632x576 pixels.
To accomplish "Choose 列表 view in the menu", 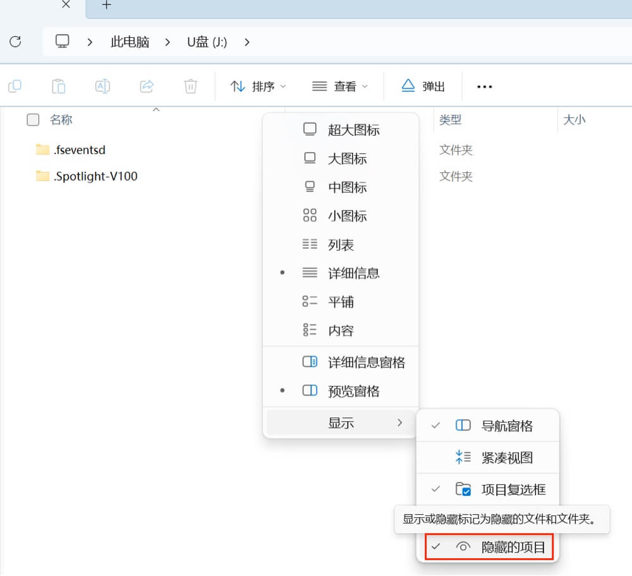I will point(341,244).
